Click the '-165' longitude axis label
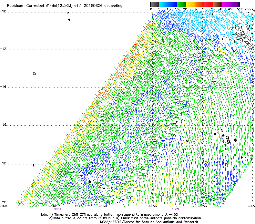The image size is (255, 224). point(3,206)
